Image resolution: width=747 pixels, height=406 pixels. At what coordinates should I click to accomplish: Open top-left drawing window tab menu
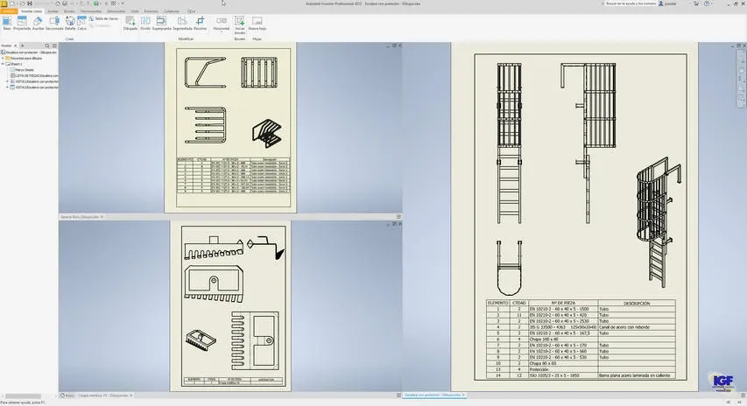398,217
